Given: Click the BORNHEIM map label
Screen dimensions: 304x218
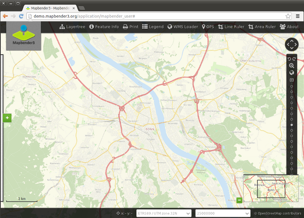Looking at the screenshot, I should pos(29,77).
